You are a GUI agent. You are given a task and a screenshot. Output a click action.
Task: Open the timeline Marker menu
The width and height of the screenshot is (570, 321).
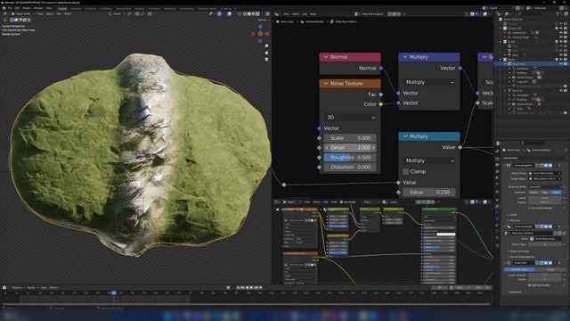click(x=53, y=287)
